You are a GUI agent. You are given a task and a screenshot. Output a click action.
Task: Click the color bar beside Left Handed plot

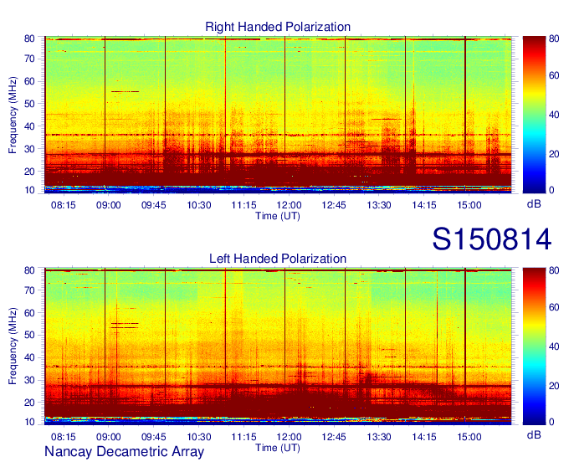coord(534,346)
